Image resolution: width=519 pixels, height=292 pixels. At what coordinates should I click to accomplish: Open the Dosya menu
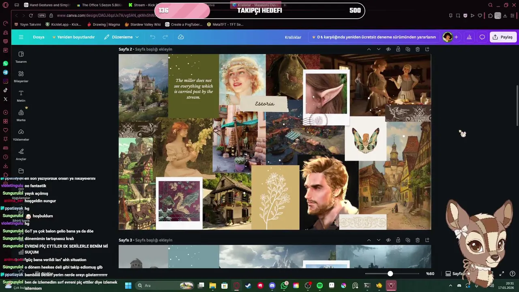[39, 37]
